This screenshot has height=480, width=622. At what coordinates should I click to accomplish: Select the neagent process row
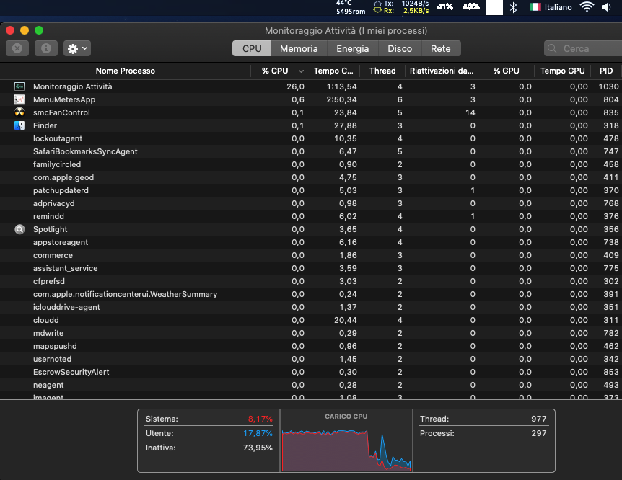click(311, 385)
